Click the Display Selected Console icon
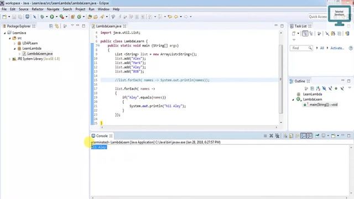 [324, 135]
